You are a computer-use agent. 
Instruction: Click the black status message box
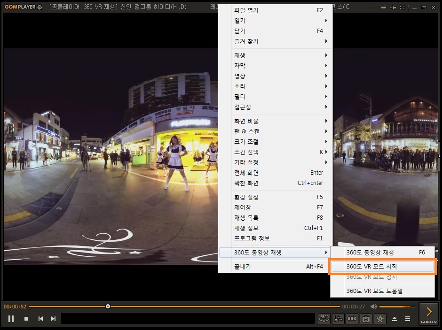[x=188, y=319]
